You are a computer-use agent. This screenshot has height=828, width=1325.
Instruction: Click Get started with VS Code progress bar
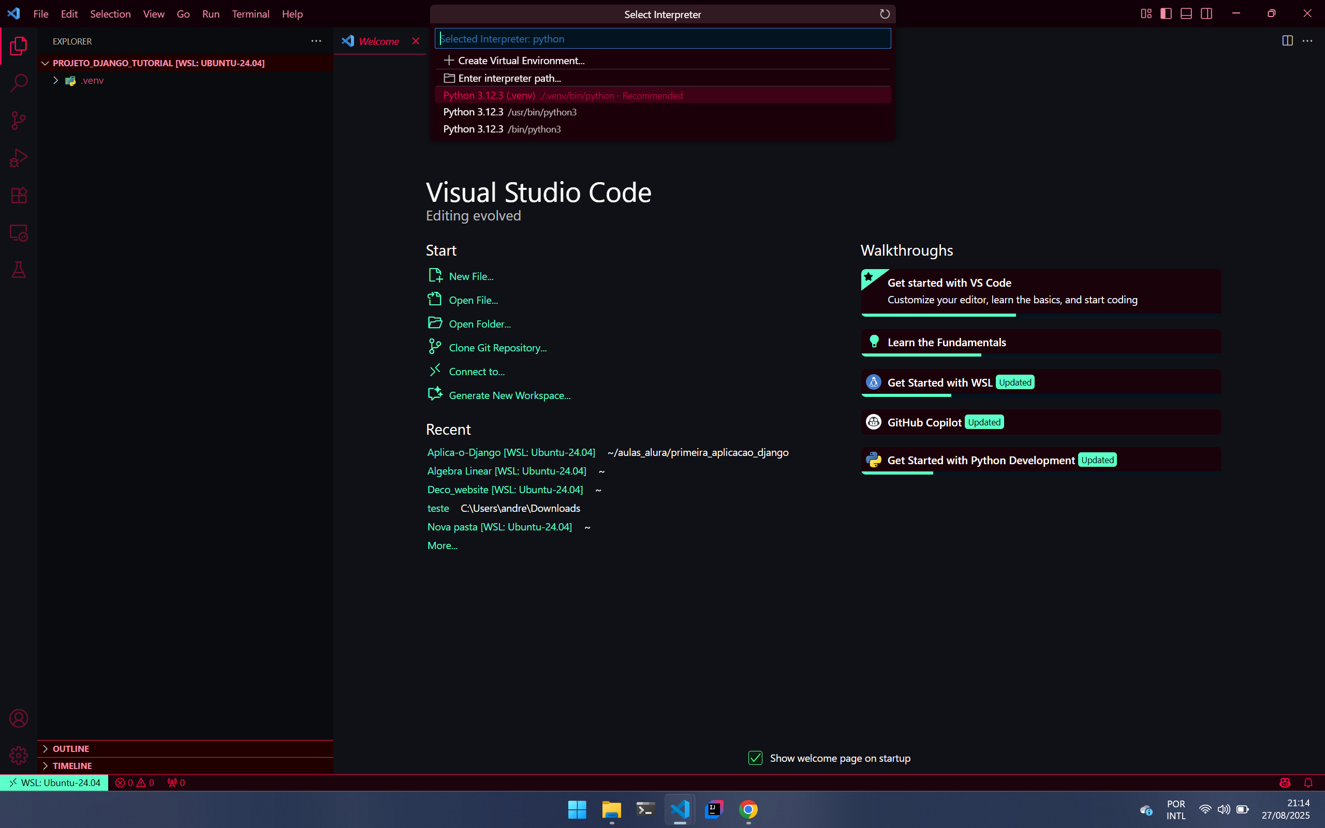[938, 315]
